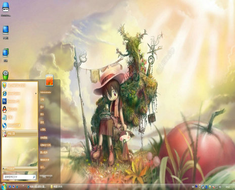Click the Windows Start orb

4,186
